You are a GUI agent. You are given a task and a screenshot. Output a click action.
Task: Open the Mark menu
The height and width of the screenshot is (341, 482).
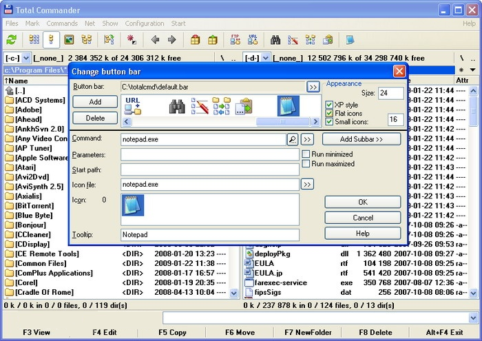[x=32, y=23]
